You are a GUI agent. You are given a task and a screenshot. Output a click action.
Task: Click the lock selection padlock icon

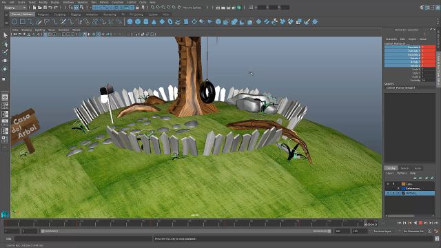pyautogui.click(x=138, y=8)
